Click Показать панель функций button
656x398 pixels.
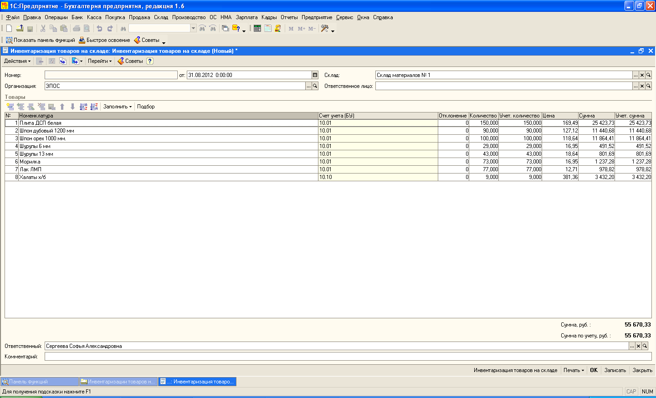(40, 40)
